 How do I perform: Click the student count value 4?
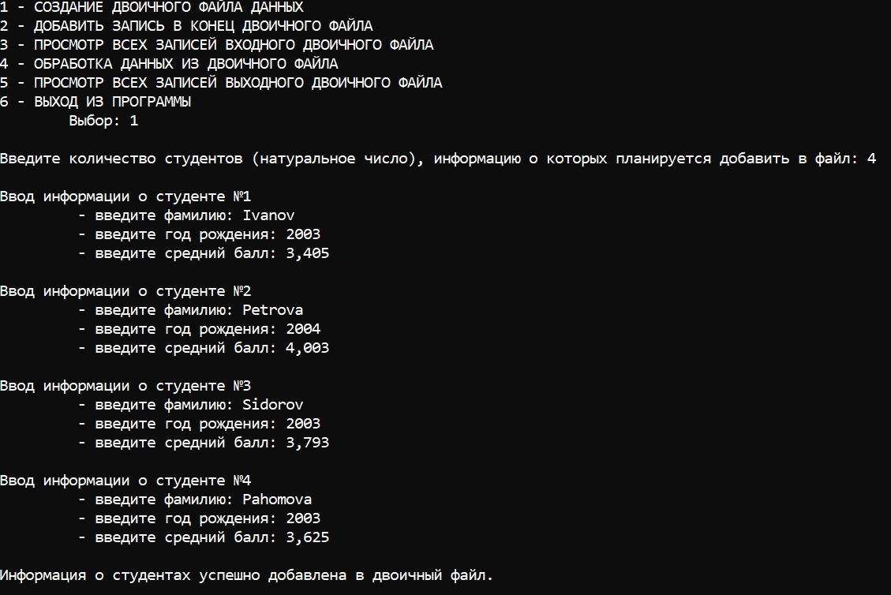[872, 159]
